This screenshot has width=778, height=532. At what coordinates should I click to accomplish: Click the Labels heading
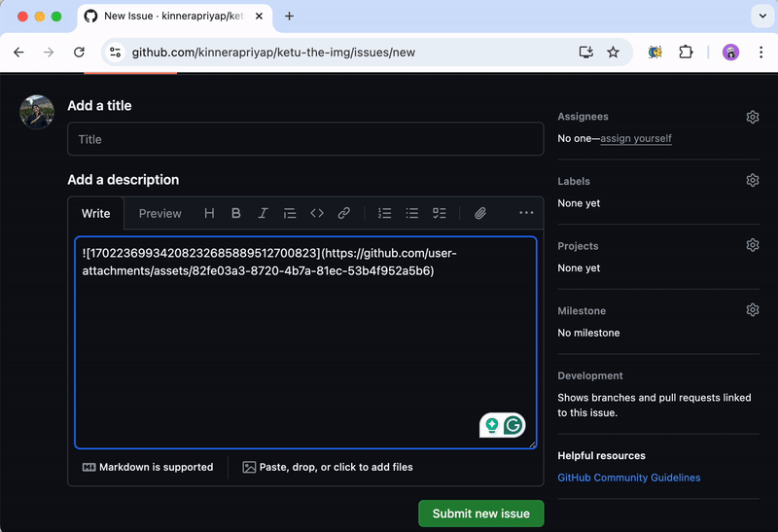click(574, 181)
